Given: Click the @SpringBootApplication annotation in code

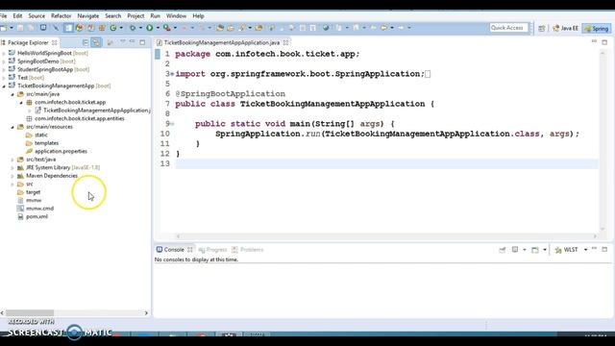Looking at the screenshot, I should click(231, 94).
